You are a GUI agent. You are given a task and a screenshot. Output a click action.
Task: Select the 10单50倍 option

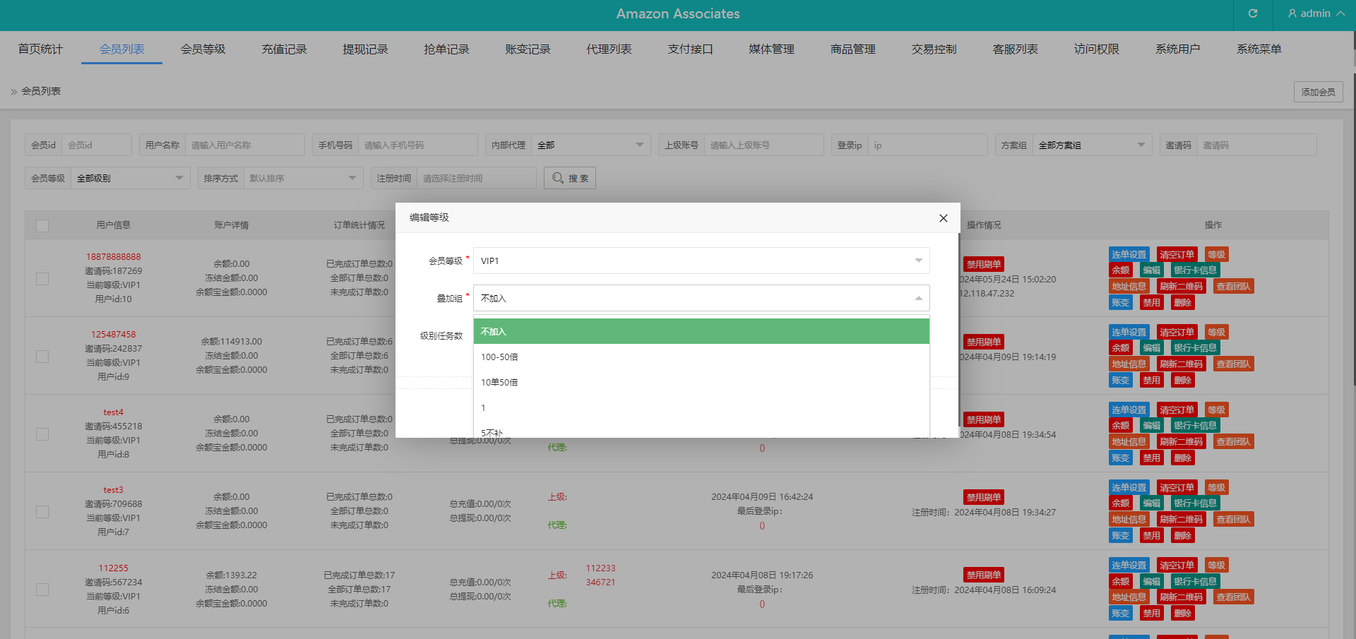499,383
